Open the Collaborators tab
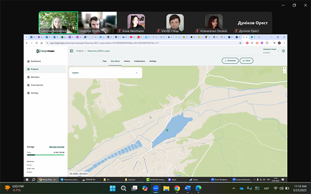The image size is (311, 194). pyautogui.click(x=139, y=61)
